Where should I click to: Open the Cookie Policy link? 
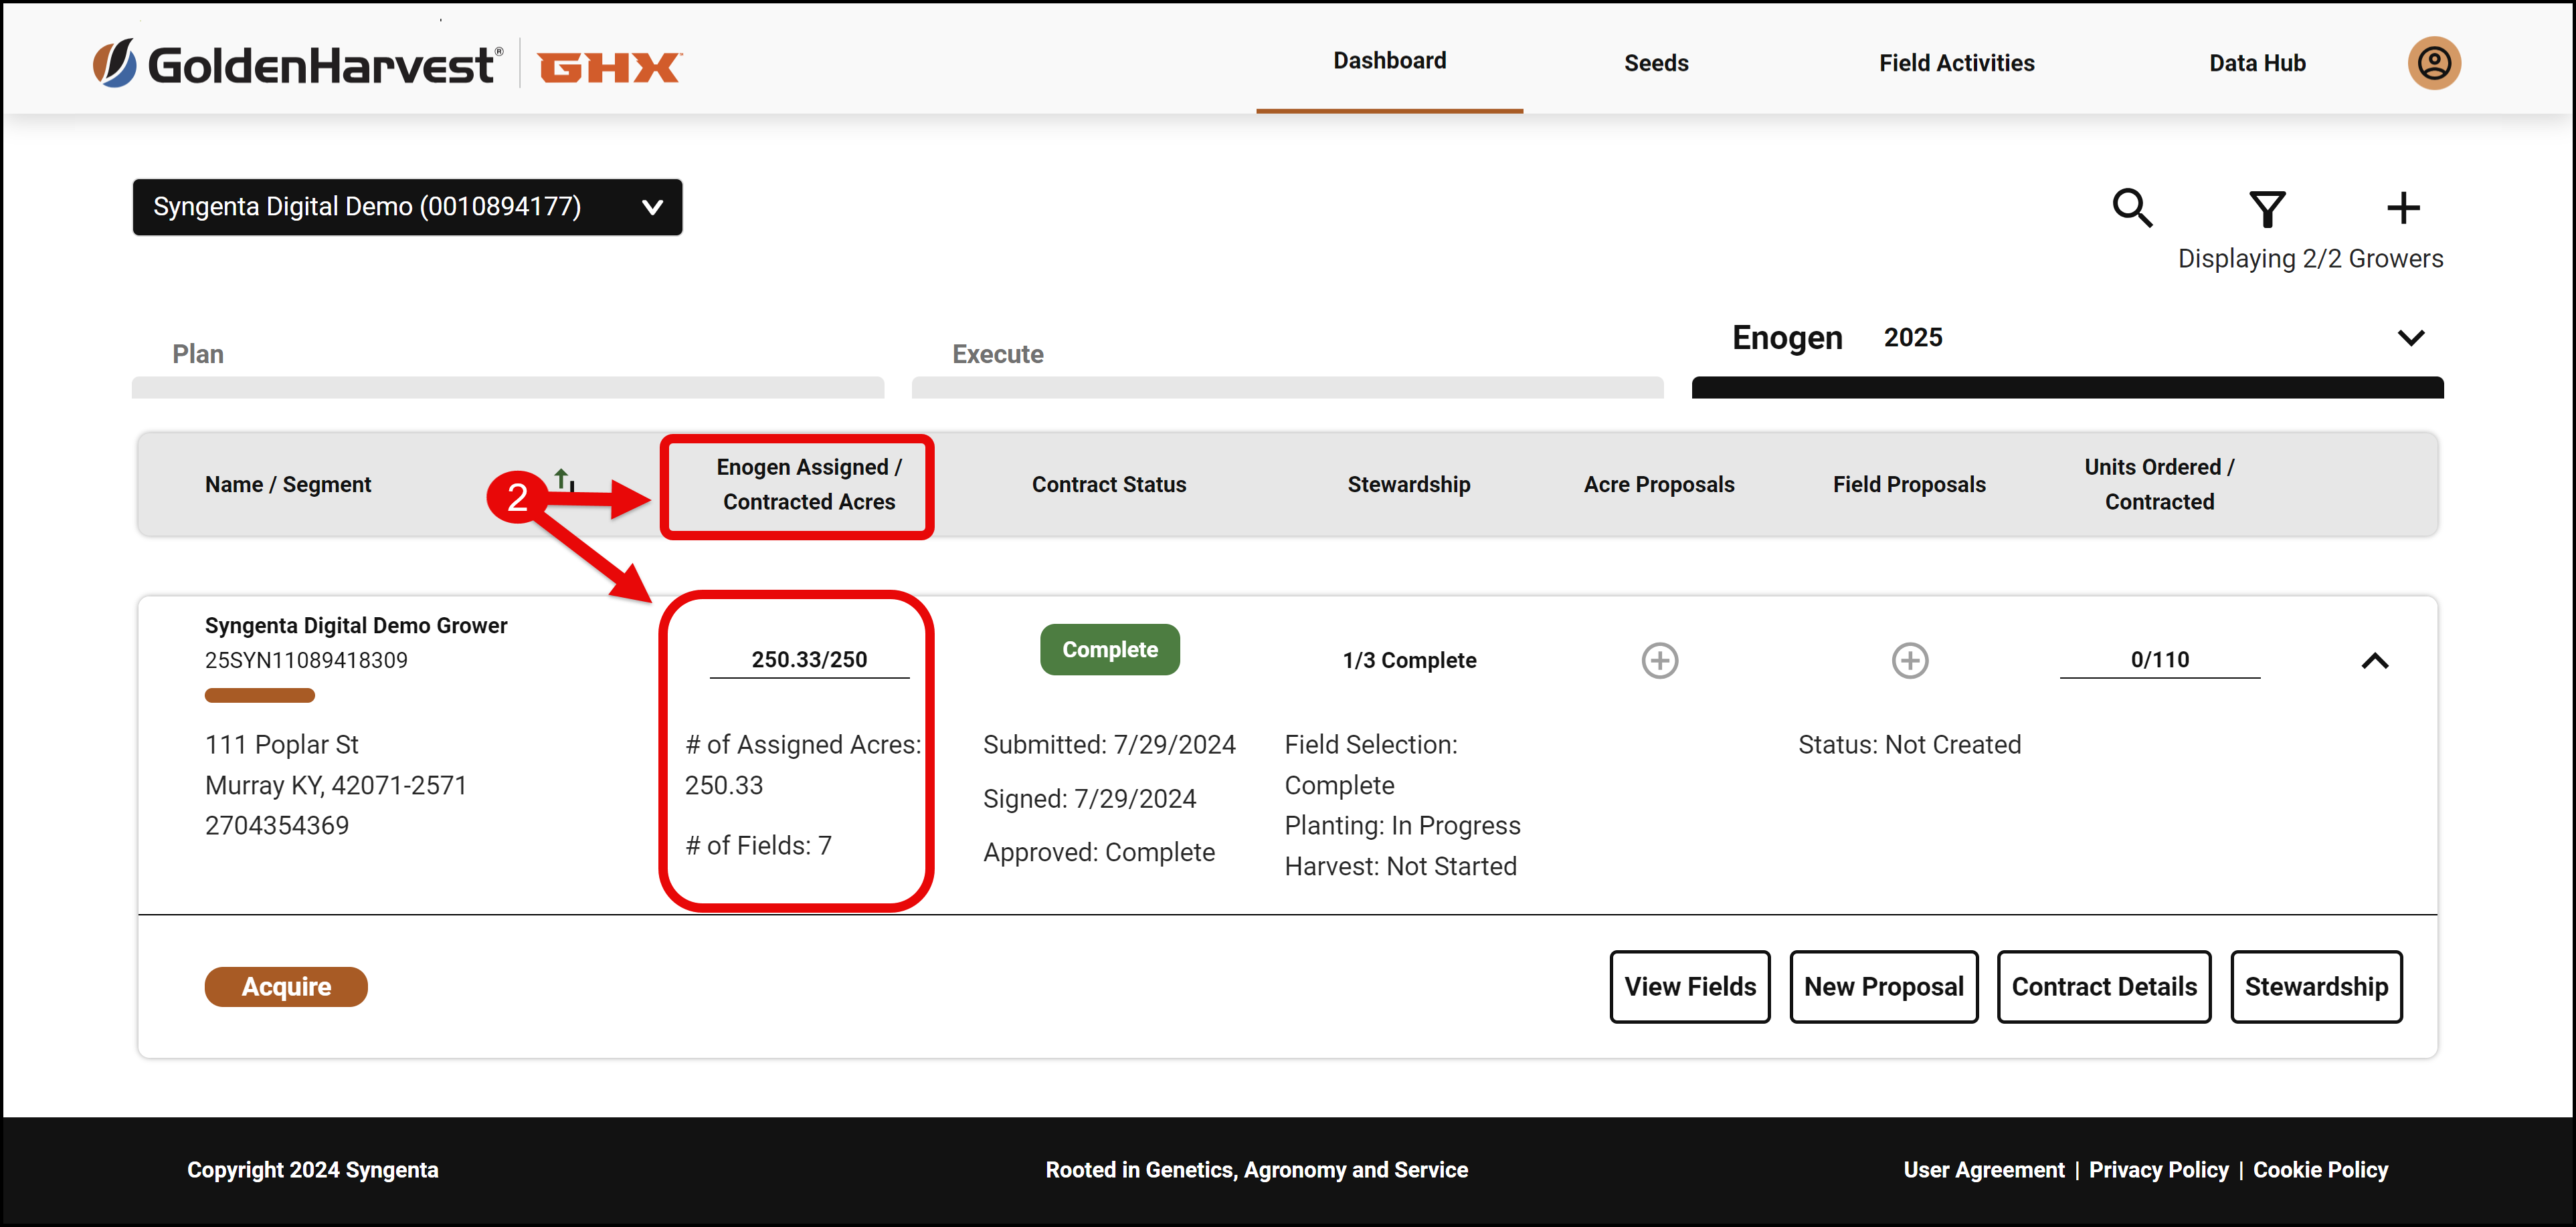coord(2320,1169)
